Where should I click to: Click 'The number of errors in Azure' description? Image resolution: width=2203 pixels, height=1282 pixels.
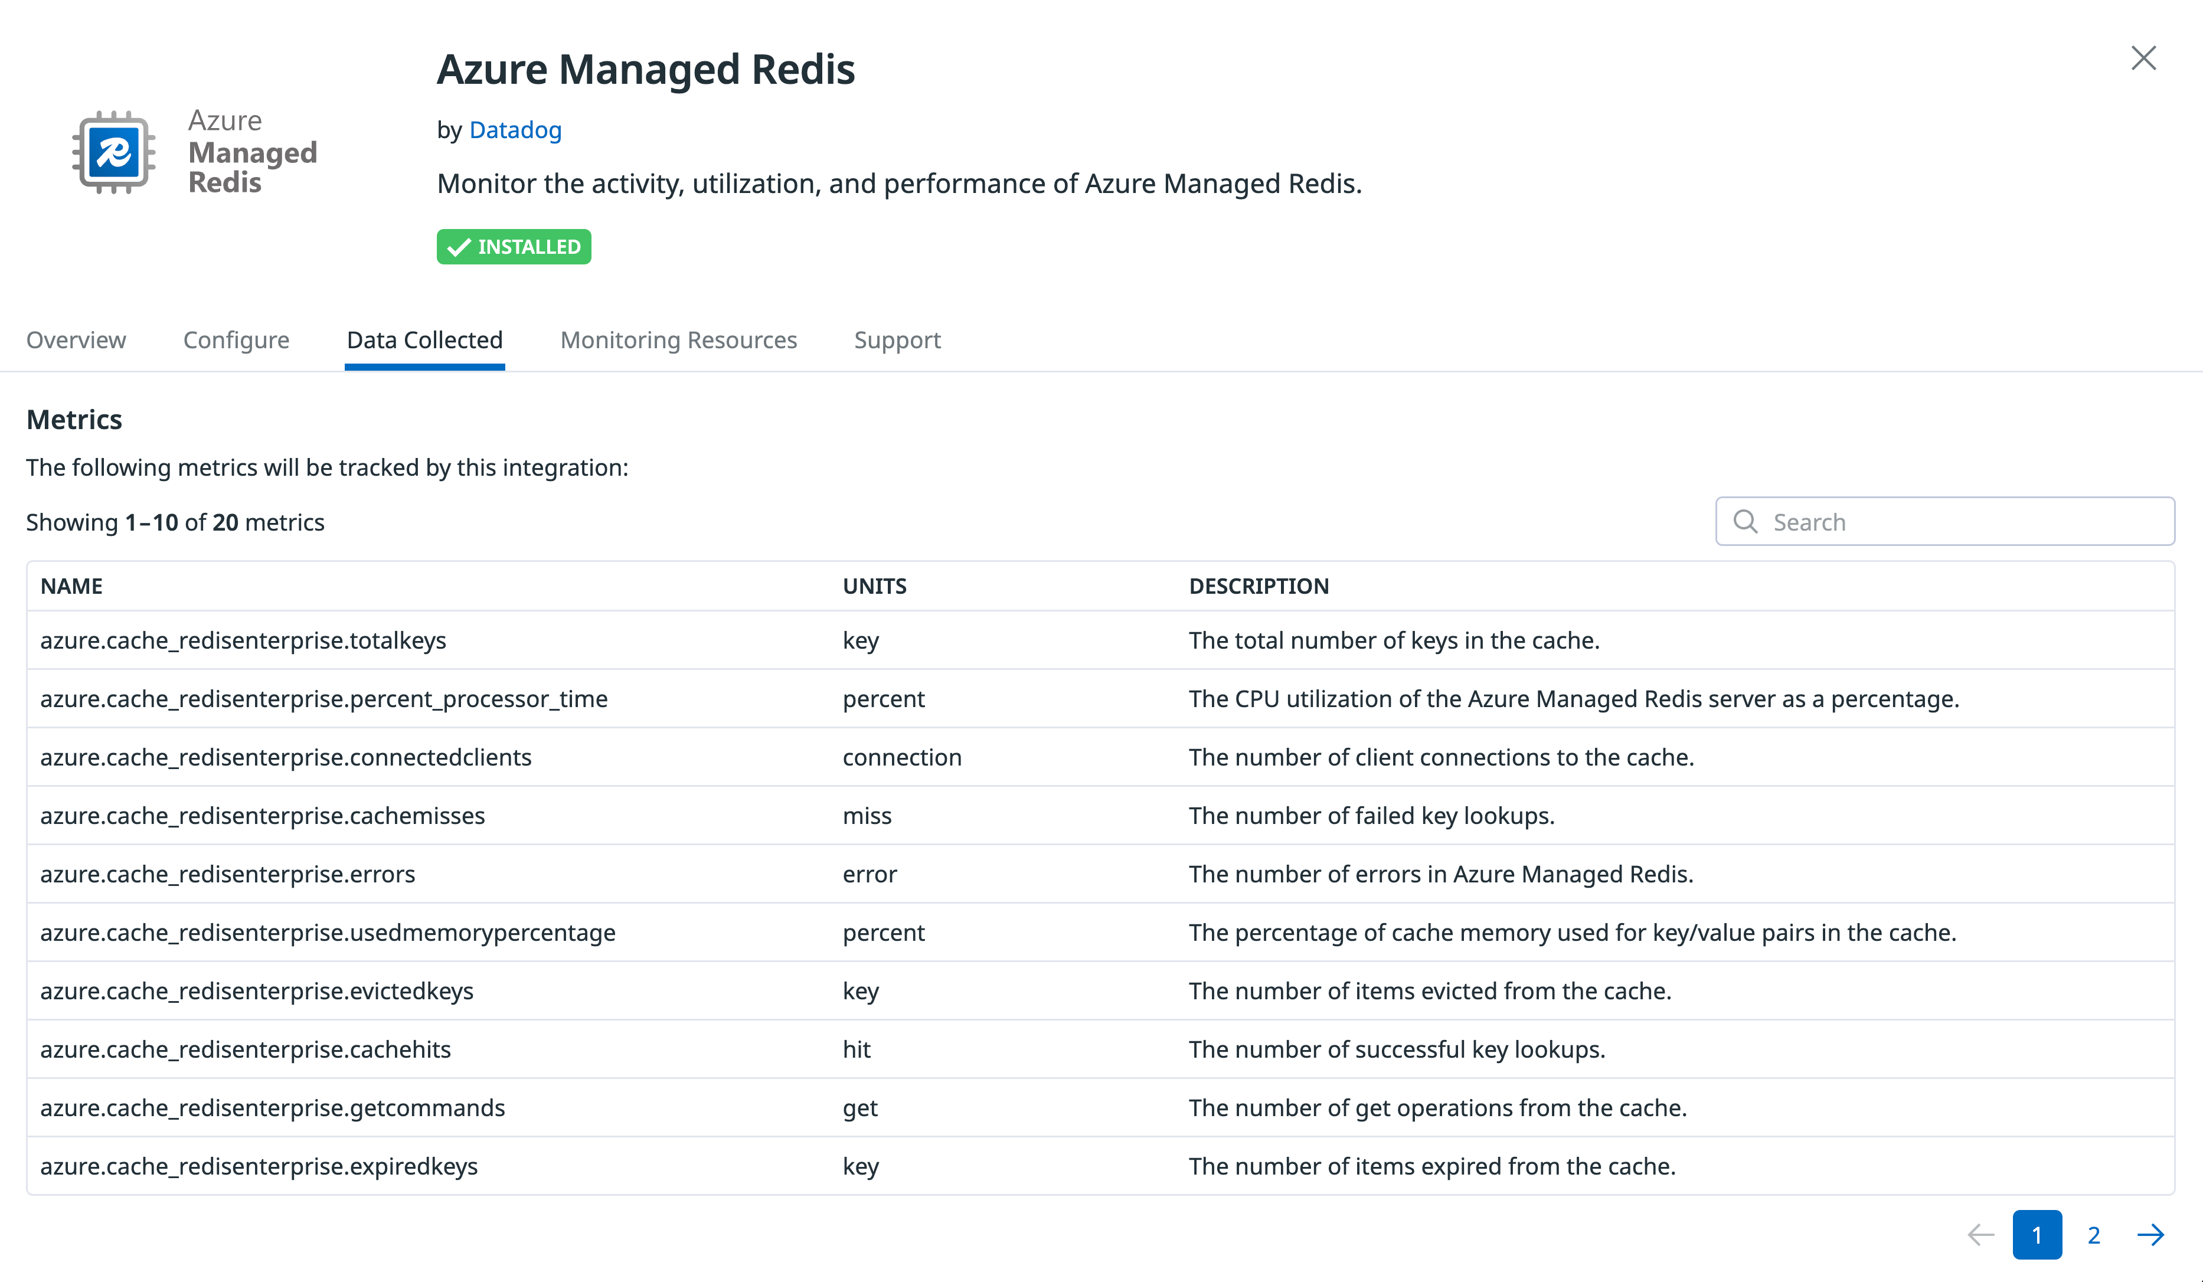(x=1442, y=875)
